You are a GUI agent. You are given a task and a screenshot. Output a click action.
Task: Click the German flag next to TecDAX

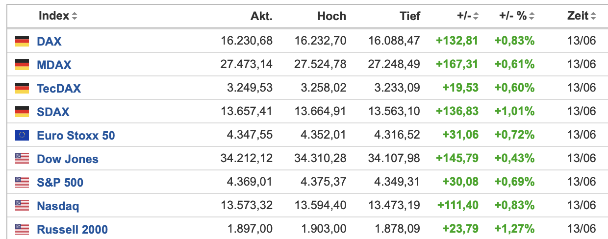click(x=22, y=88)
